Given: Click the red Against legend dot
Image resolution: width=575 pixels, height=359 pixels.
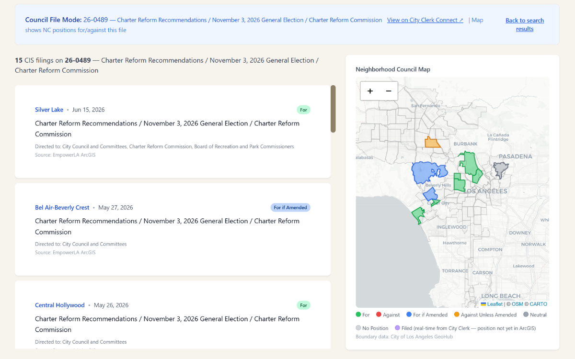Looking at the screenshot, I should 379,315.
